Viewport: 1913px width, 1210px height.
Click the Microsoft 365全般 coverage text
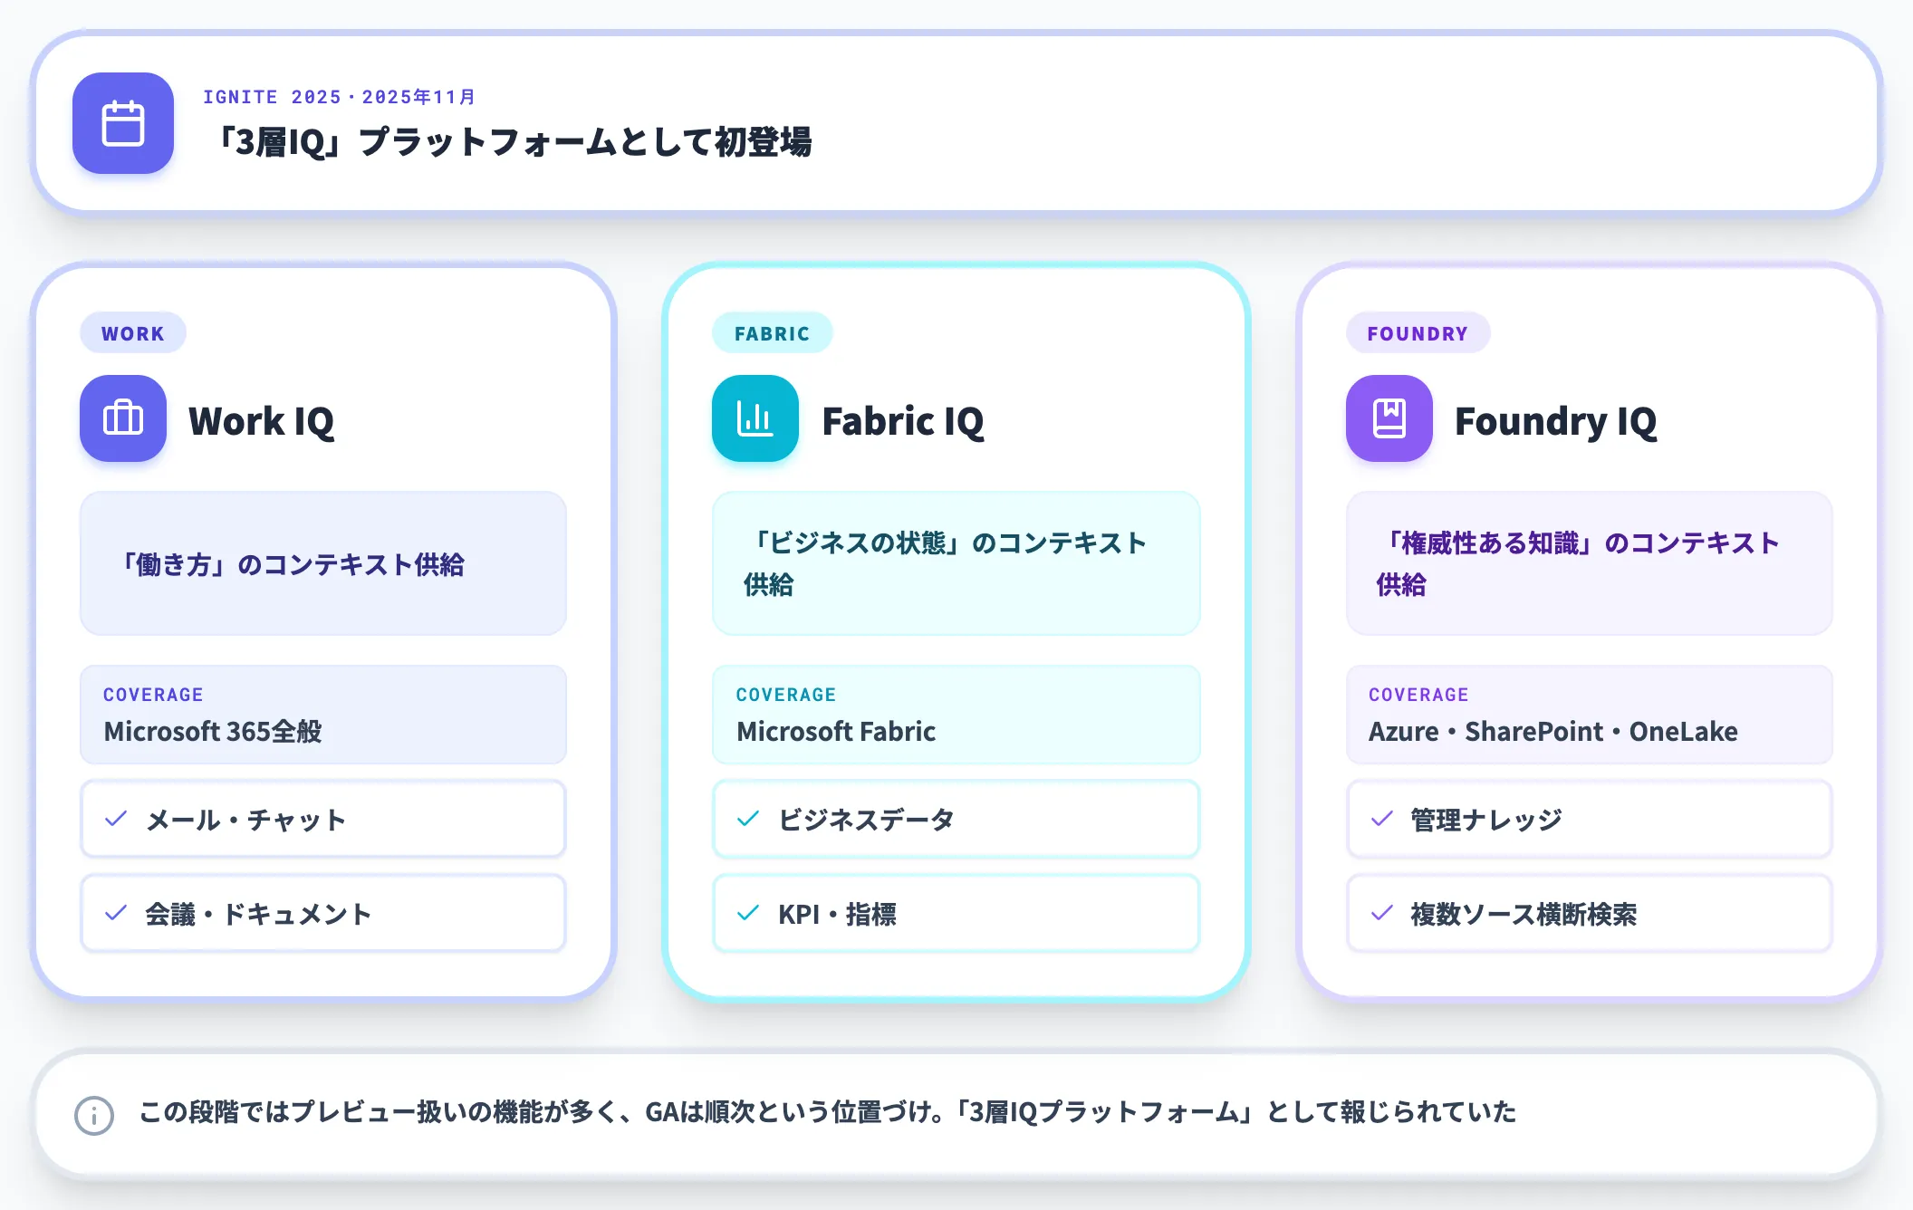(x=213, y=731)
